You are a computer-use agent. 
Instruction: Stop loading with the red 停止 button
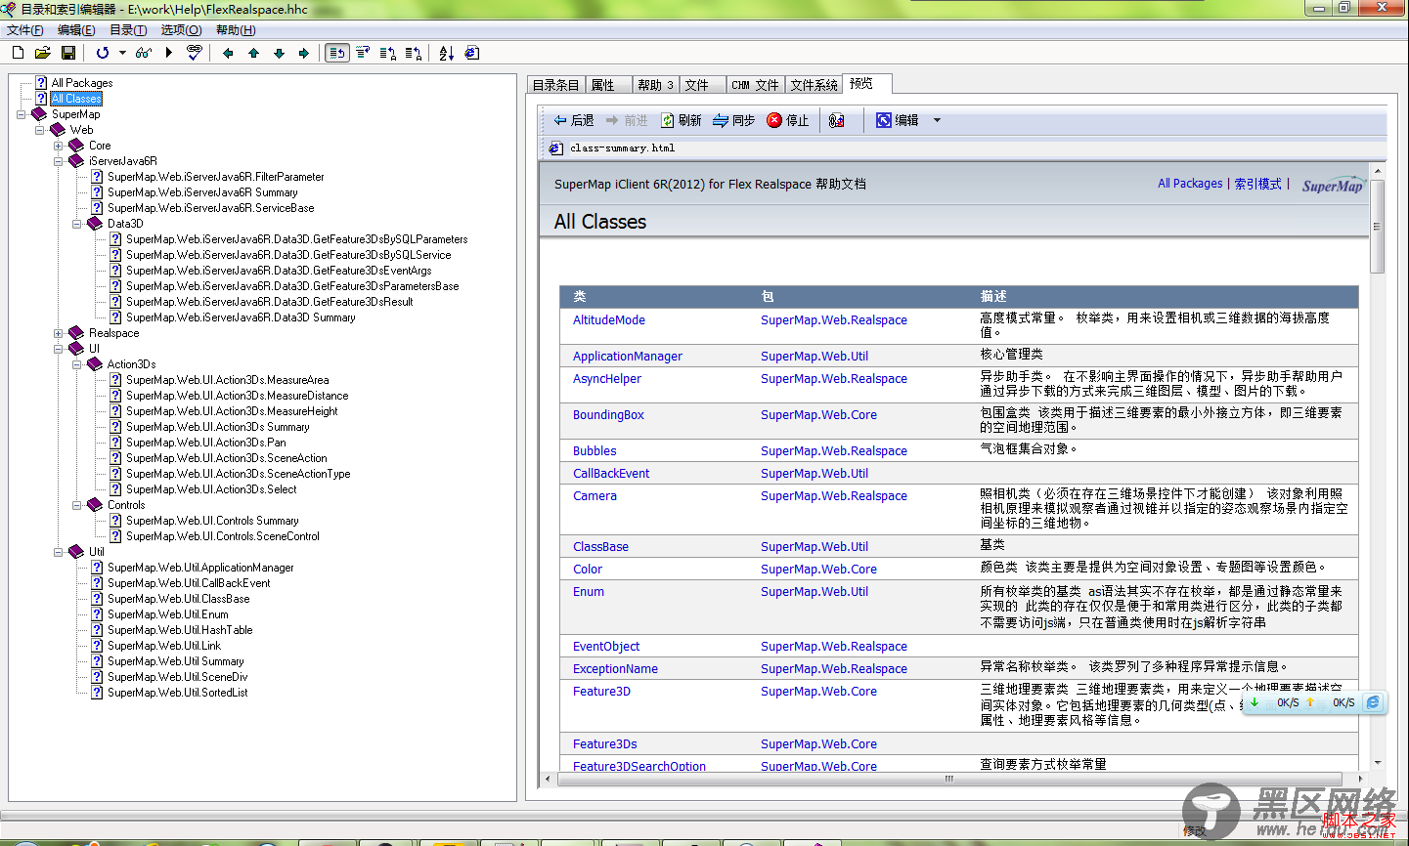[x=788, y=120]
